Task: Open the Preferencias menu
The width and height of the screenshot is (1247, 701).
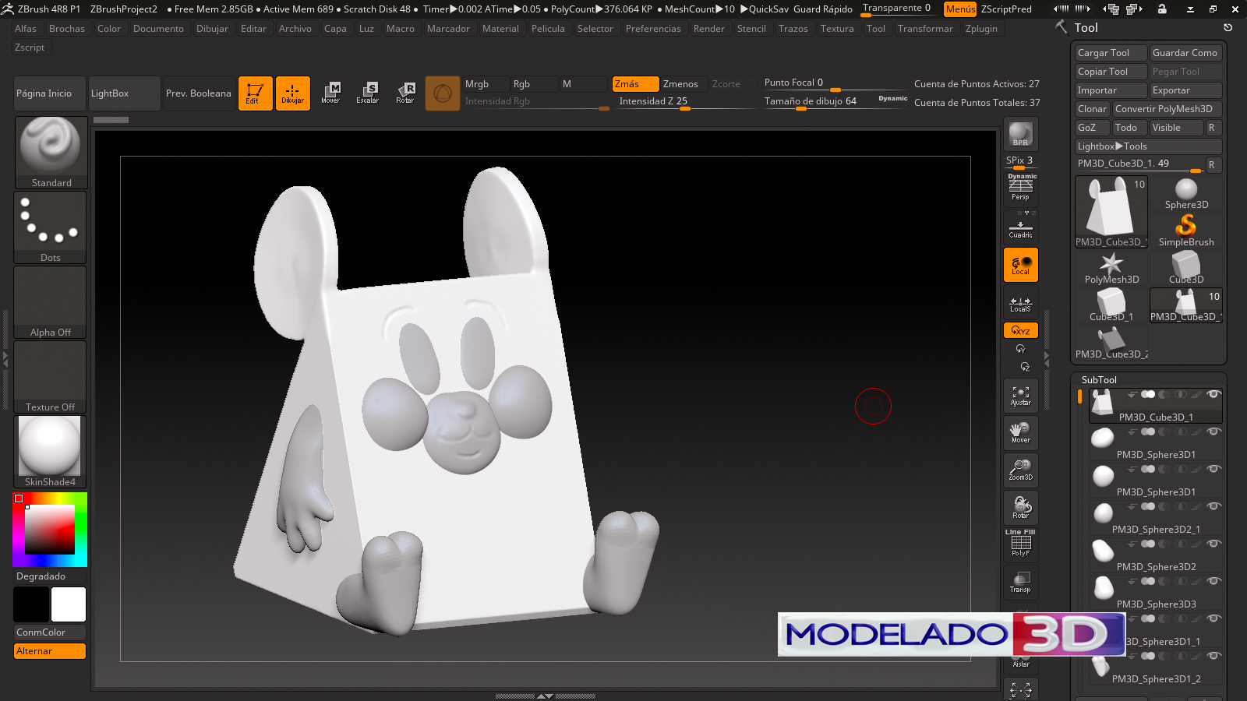Action: tap(653, 29)
